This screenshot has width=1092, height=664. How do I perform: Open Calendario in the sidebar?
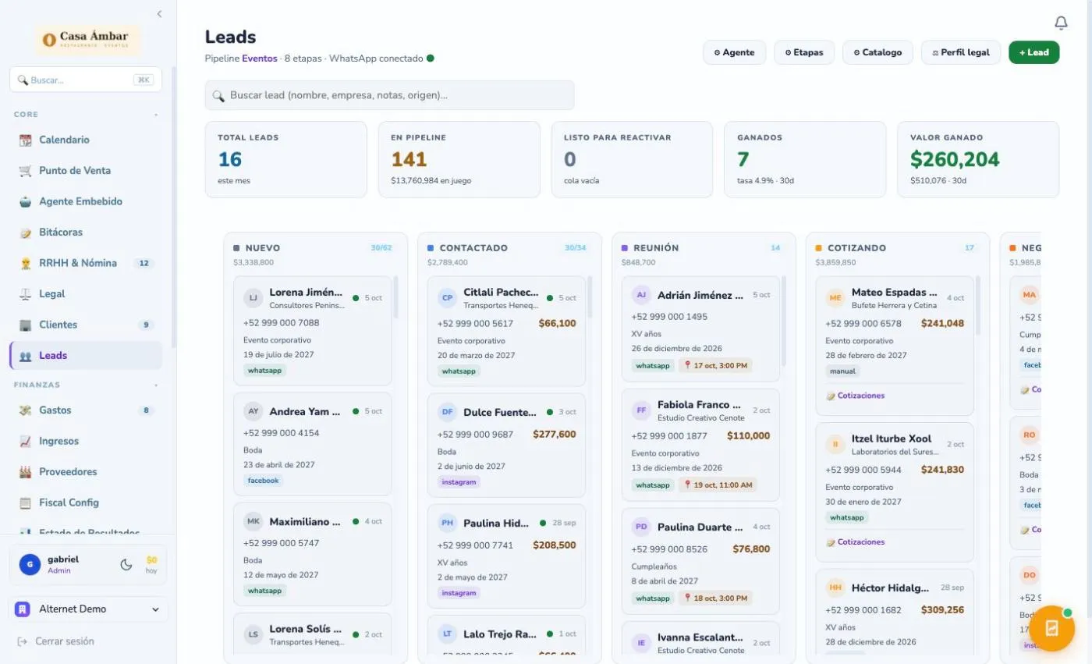(x=86, y=140)
